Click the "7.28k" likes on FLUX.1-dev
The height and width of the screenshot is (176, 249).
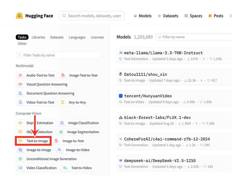[x=210, y=124]
